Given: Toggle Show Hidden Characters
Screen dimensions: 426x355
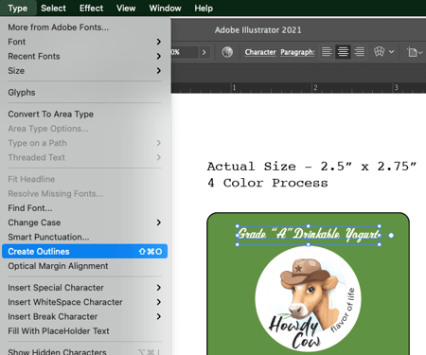Looking at the screenshot, I should click(84, 351).
